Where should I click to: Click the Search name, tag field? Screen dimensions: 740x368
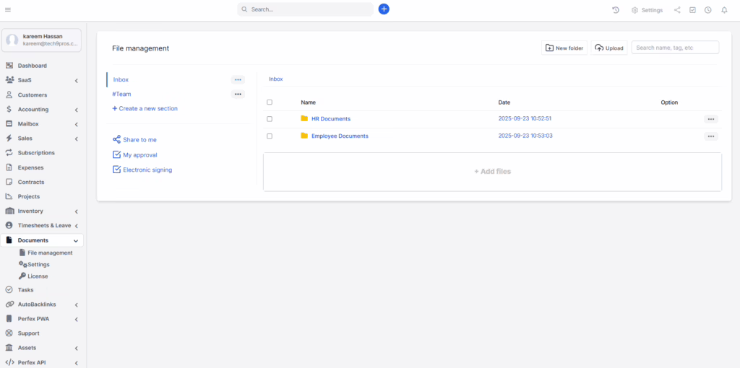[674, 48]
